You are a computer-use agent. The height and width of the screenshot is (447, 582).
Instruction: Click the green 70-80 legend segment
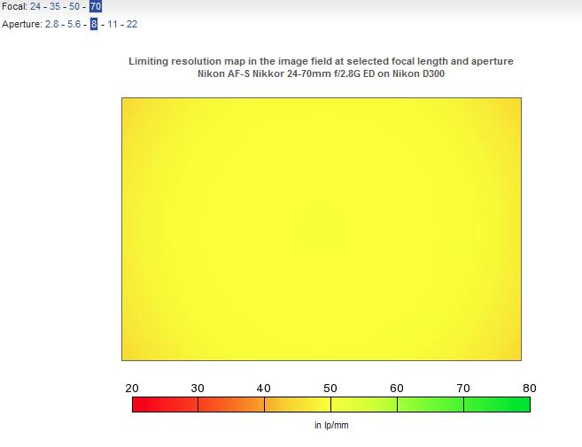[497, 405]
